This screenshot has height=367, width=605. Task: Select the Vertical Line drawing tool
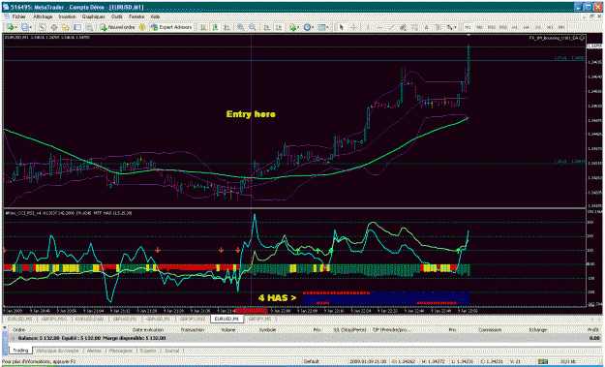(368, 27)
